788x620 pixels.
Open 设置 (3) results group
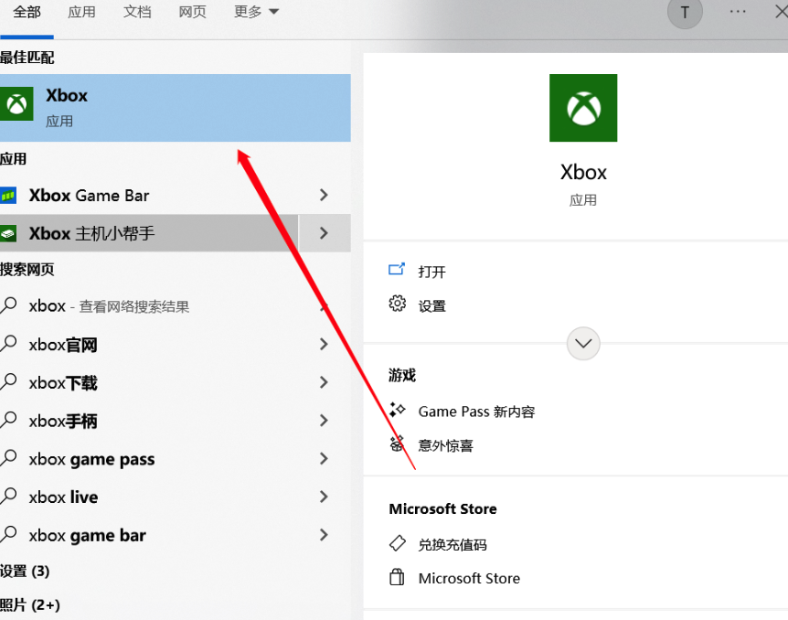click(x=25, y=572)
